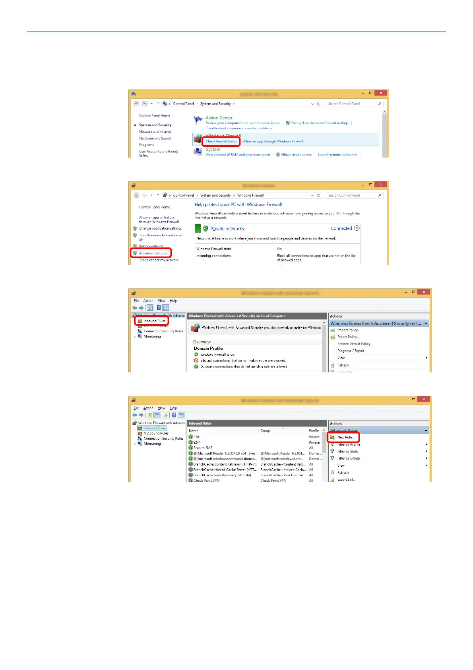Click green shield icon beside Private networks
Viewport: 473px width, 670px height.
coord(205,228)
